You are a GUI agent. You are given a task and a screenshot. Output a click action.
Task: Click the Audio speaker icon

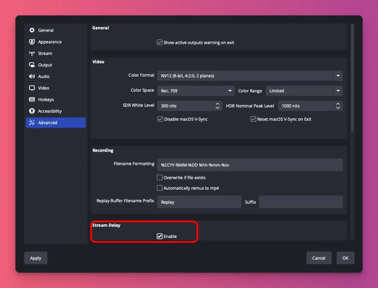point(32,76)
